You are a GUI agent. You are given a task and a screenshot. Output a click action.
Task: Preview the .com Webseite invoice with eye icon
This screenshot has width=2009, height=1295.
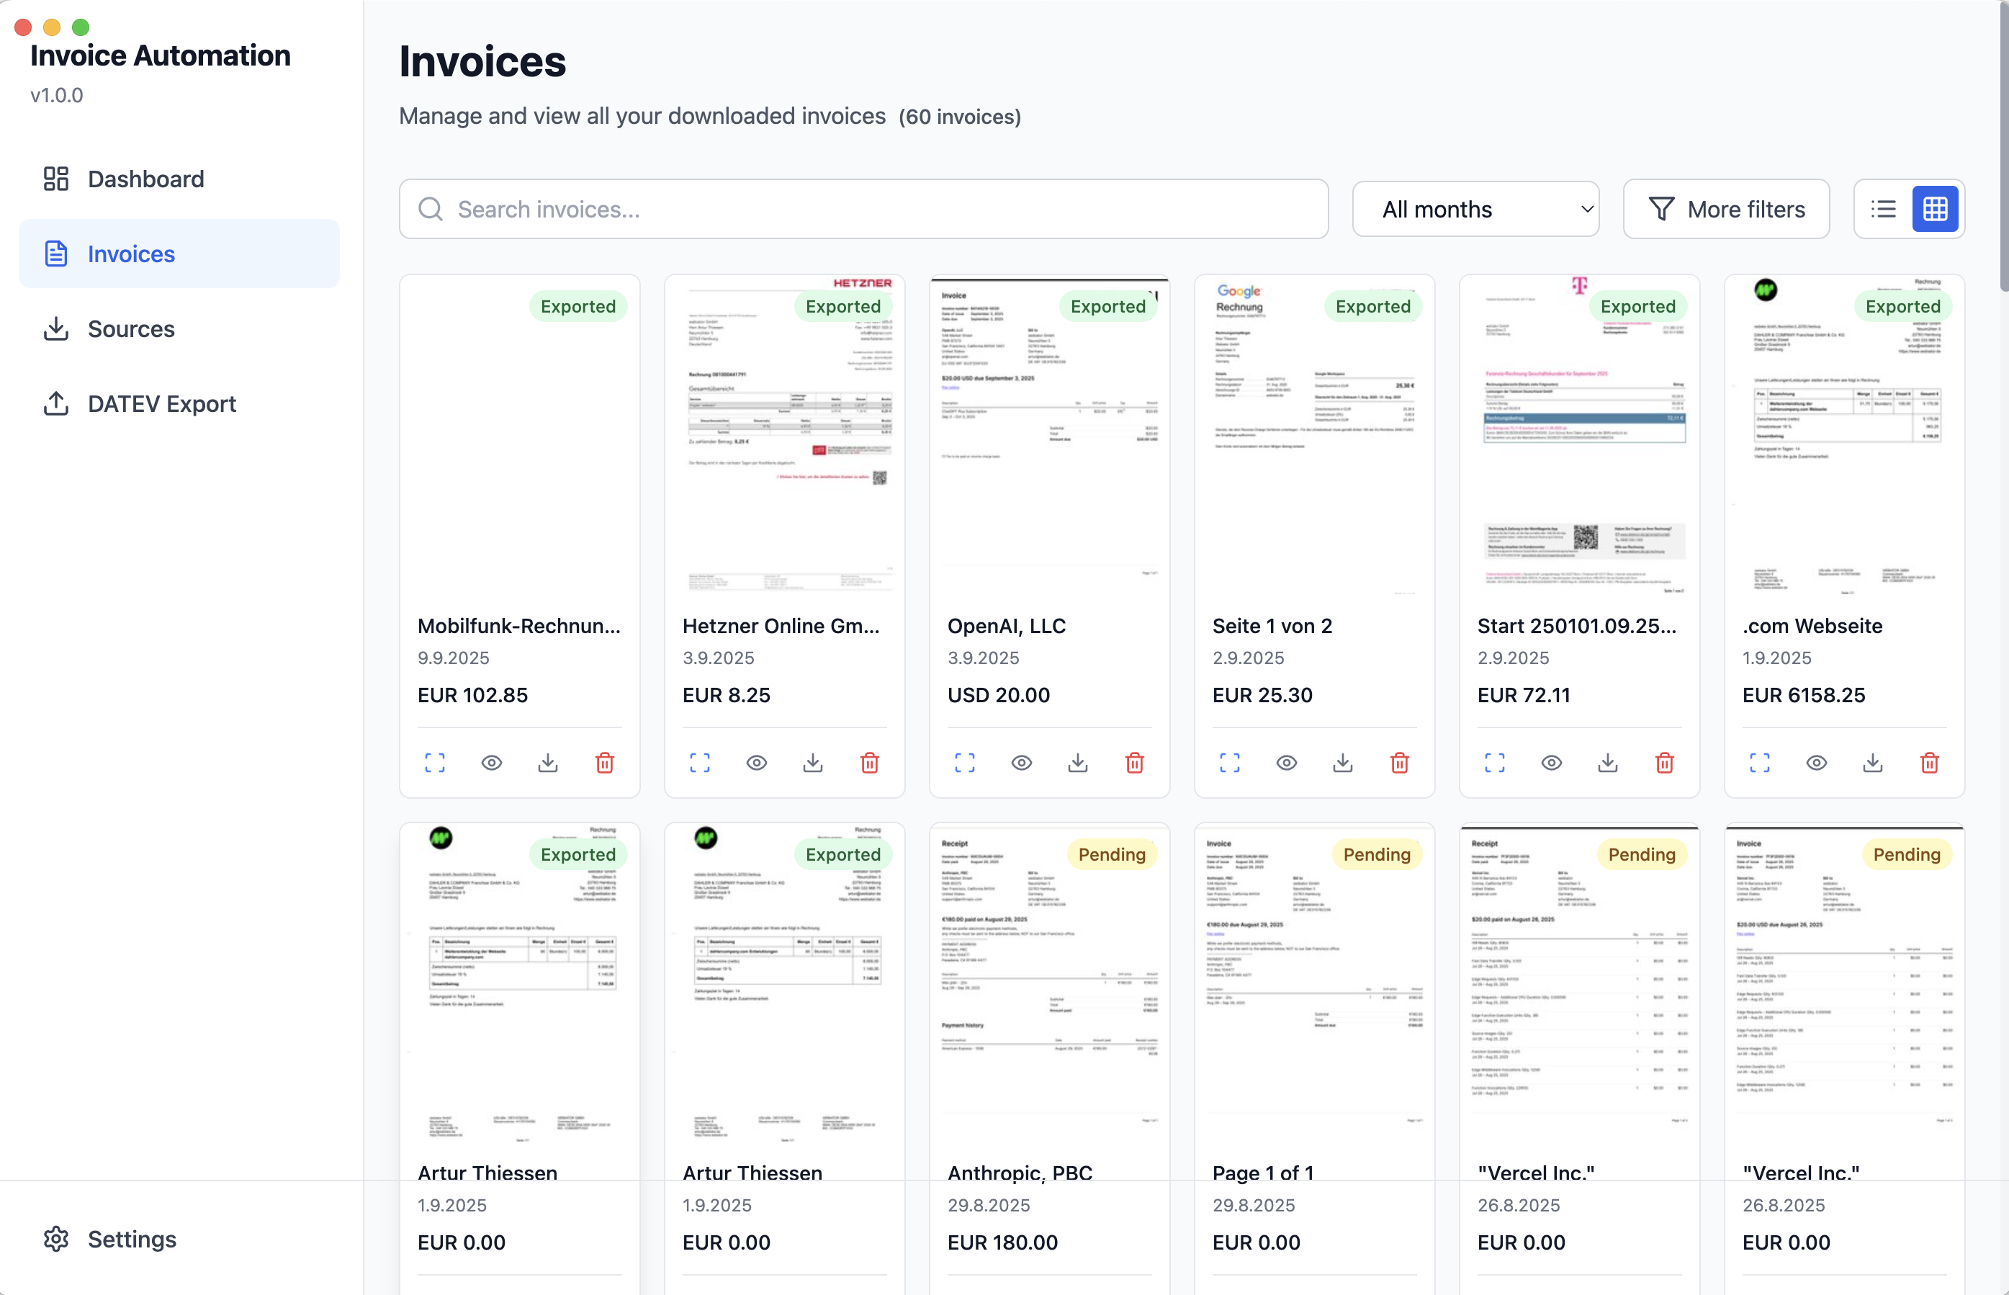(x=1816, y=763)
